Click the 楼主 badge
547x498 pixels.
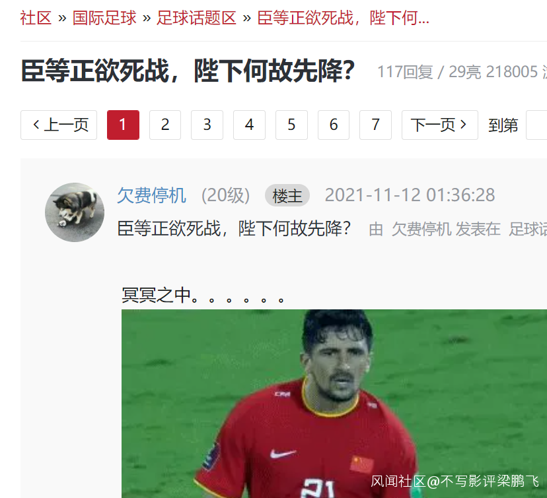pos(287,195)
